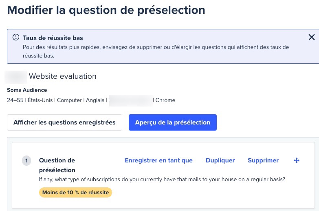Click the Question de présélection heading

tap(57, 165)
